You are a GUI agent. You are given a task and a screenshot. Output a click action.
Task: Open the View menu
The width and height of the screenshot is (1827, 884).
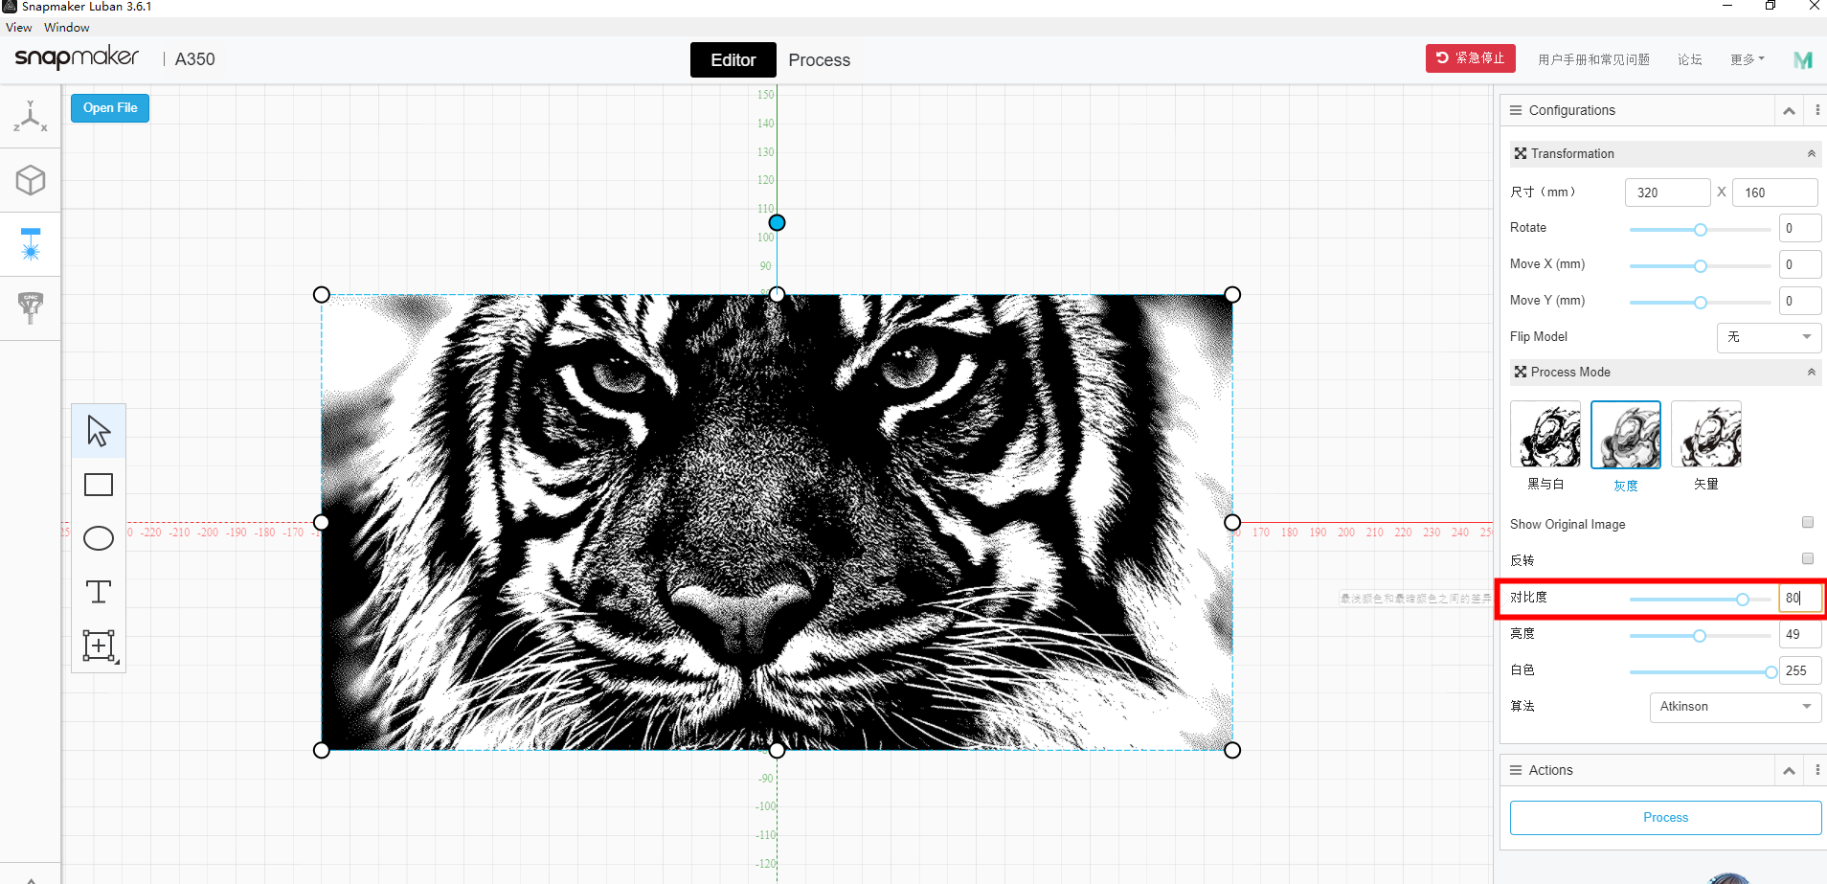(19, 28)
